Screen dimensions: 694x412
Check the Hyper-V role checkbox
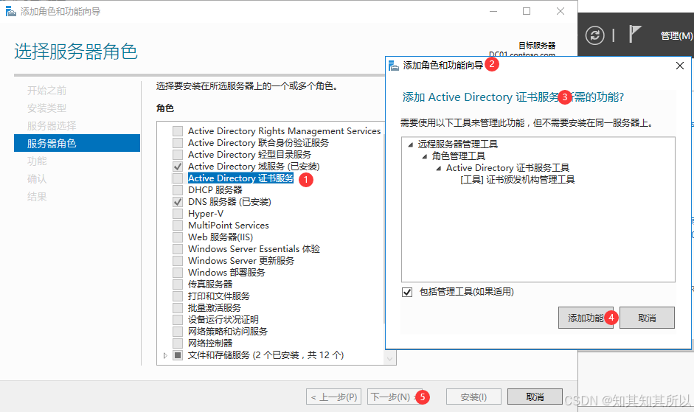tap(178, 214)
